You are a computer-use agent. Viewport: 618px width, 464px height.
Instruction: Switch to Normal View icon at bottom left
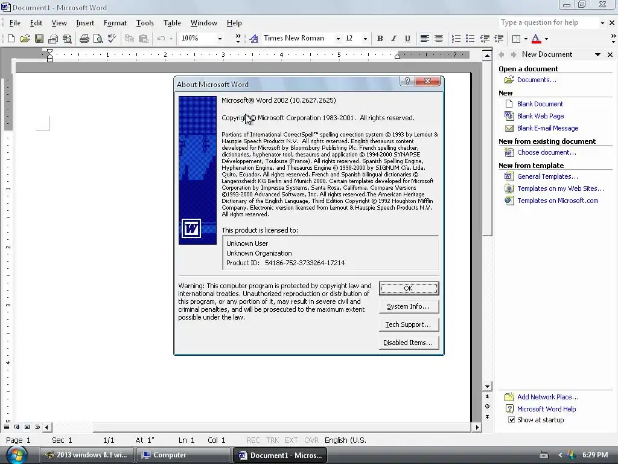(7, 427)
